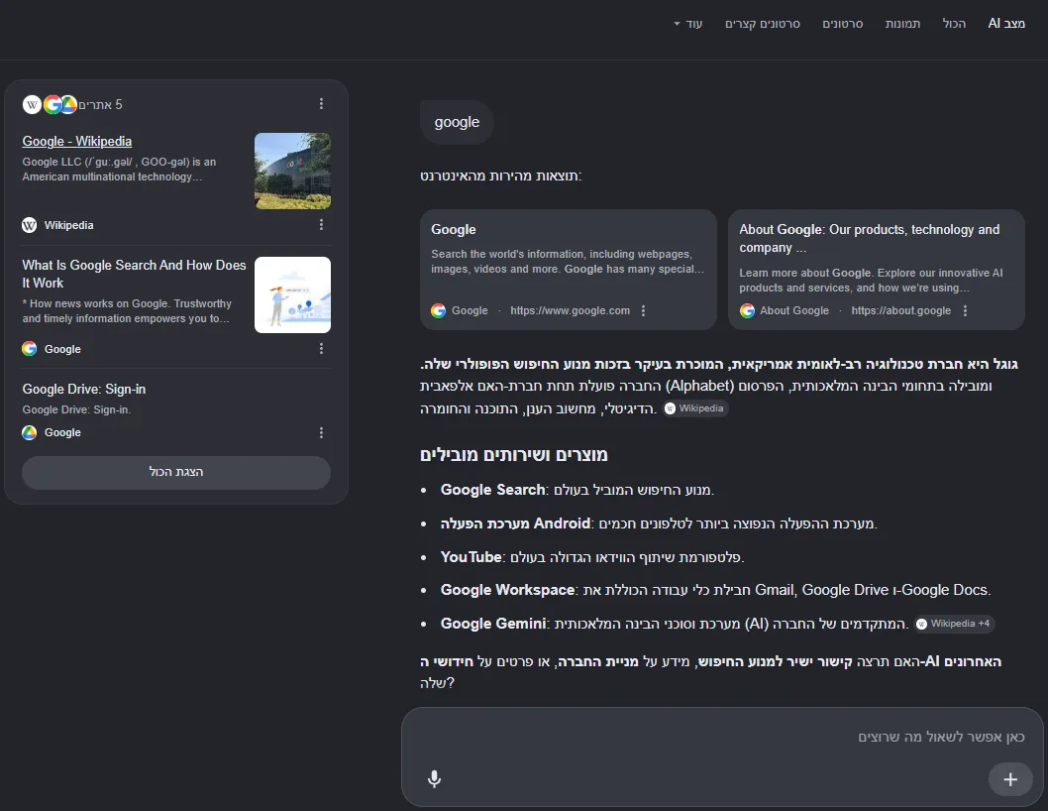
Task: Open the Google search card title
Action: pyautogui.click(x=454, y=229)
